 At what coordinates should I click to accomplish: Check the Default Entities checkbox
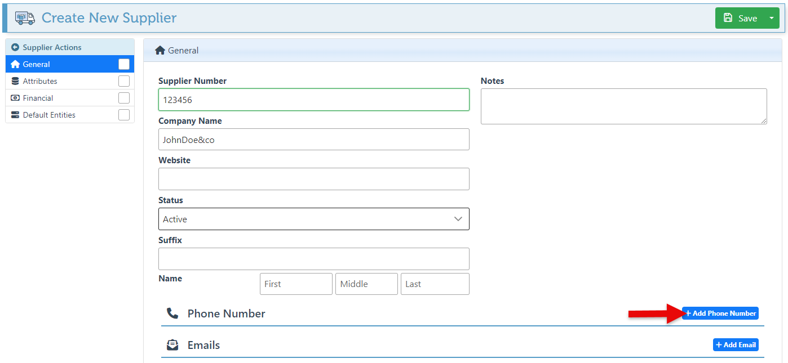pos(124,115)
